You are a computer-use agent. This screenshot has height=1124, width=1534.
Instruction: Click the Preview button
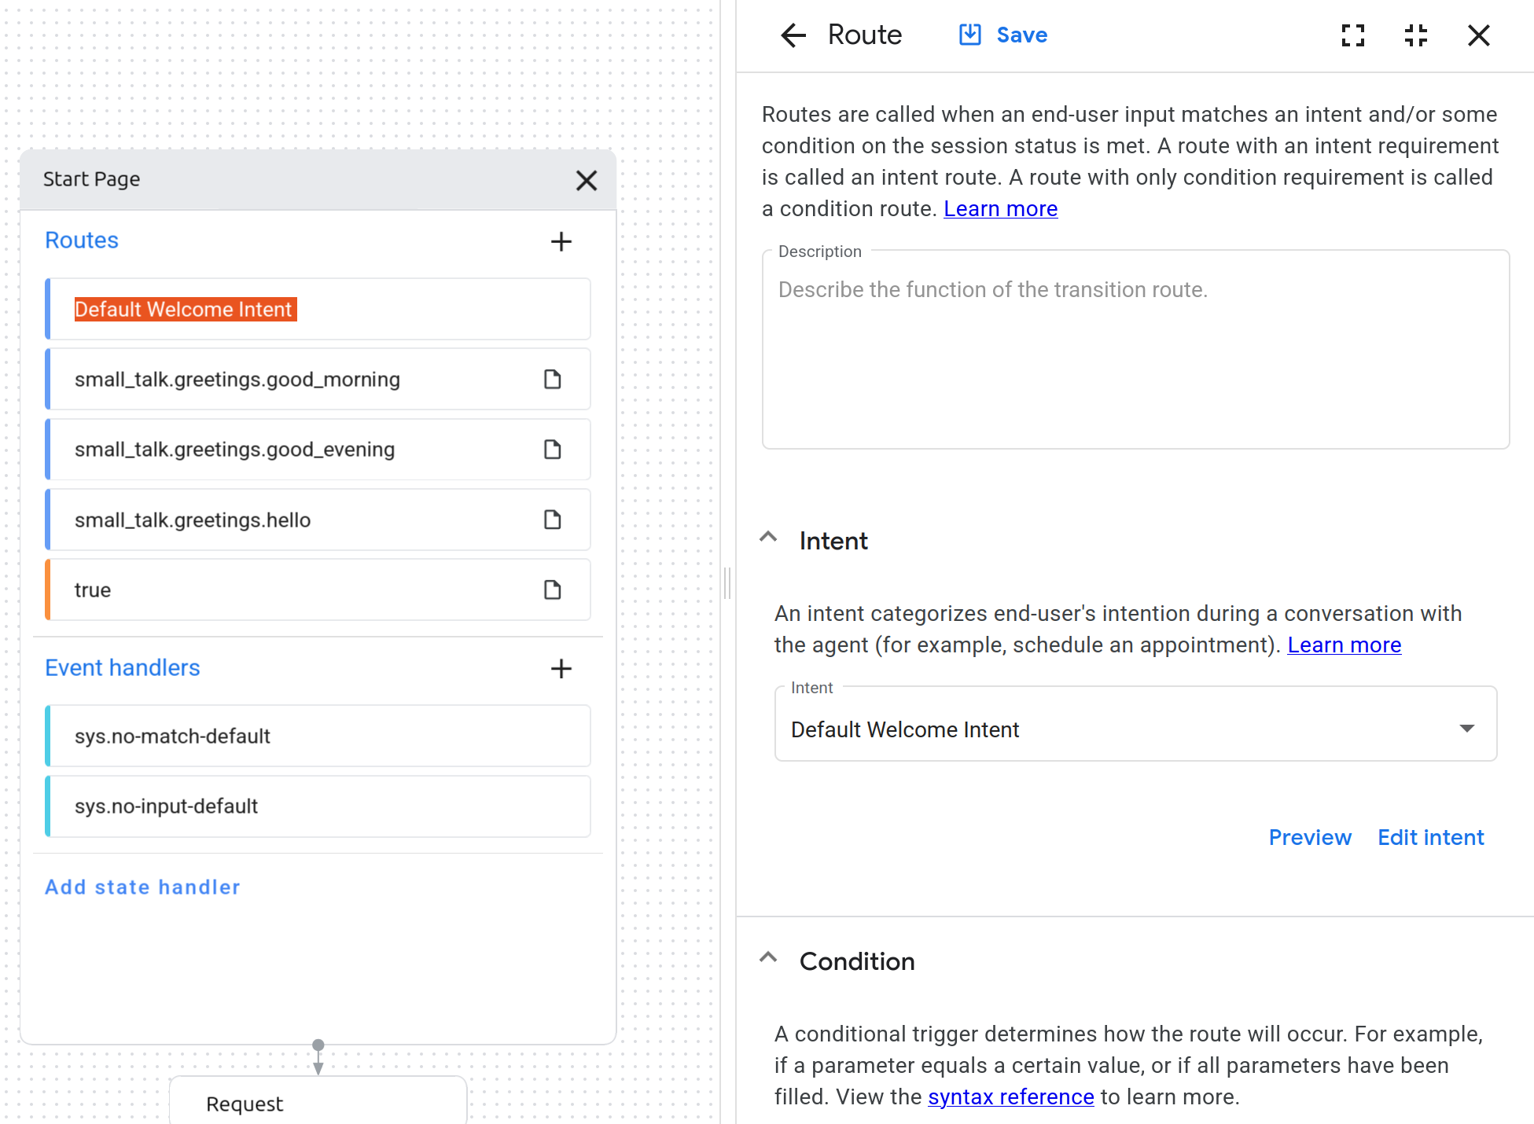click(1309, 838)
